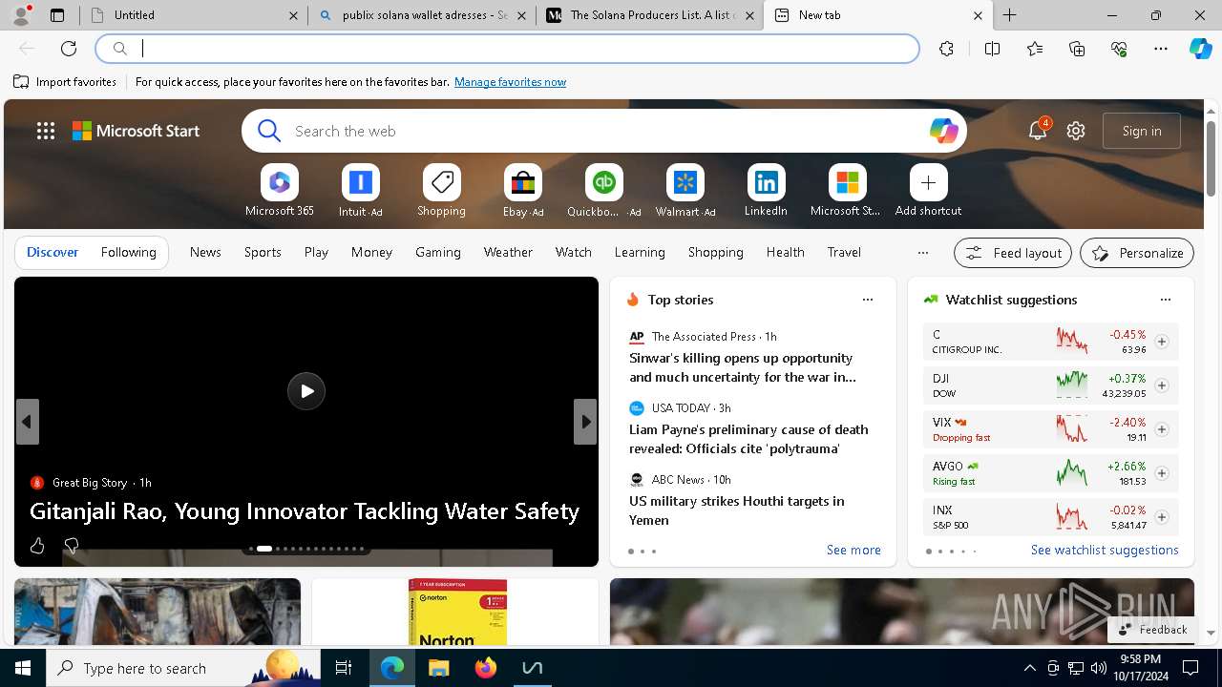Open the Feedback button
The height and width of the screenshot is (687, 1222).
[1152, 630]
